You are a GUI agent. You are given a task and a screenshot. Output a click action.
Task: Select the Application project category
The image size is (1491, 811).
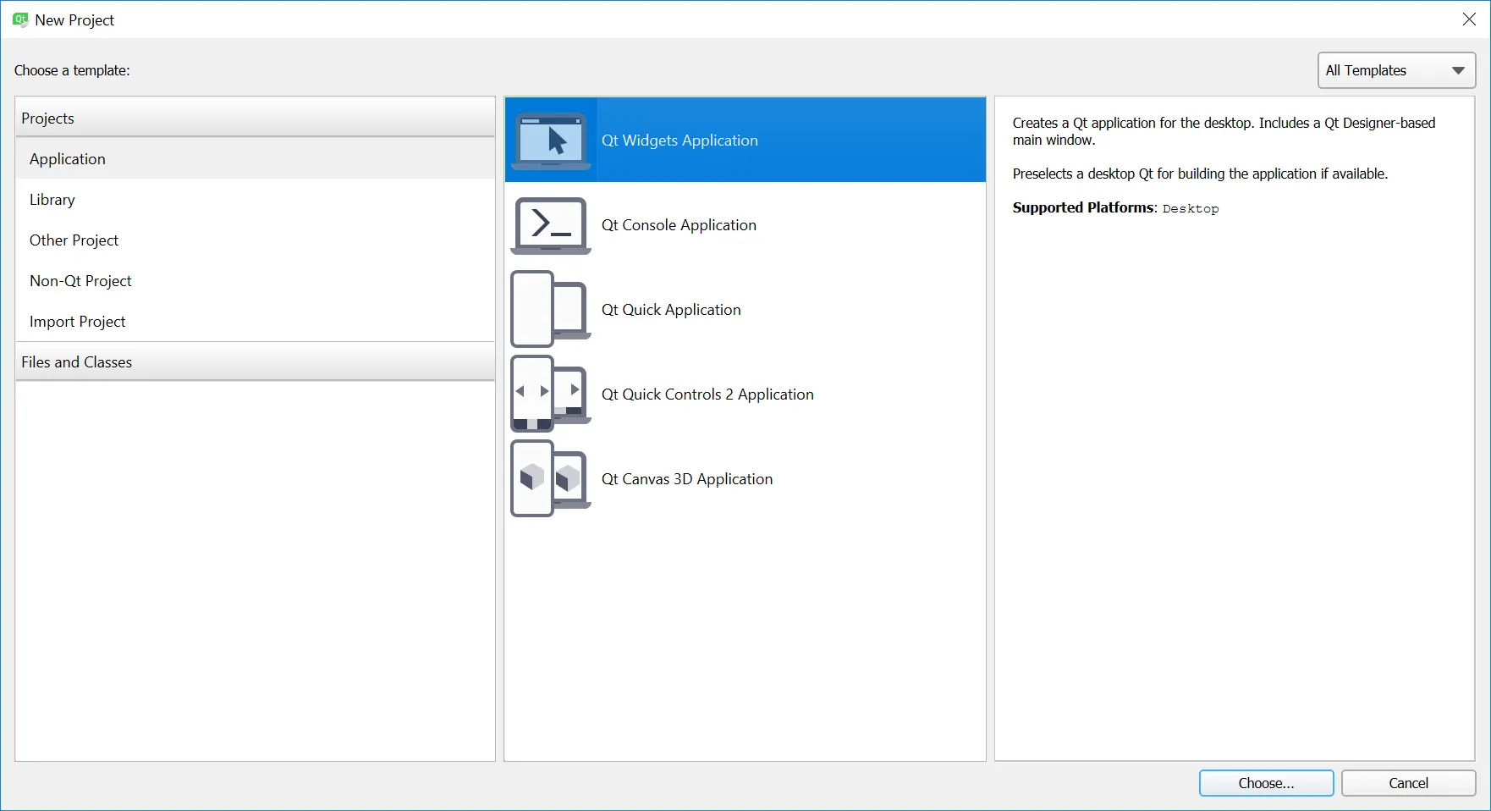[255, 159]
